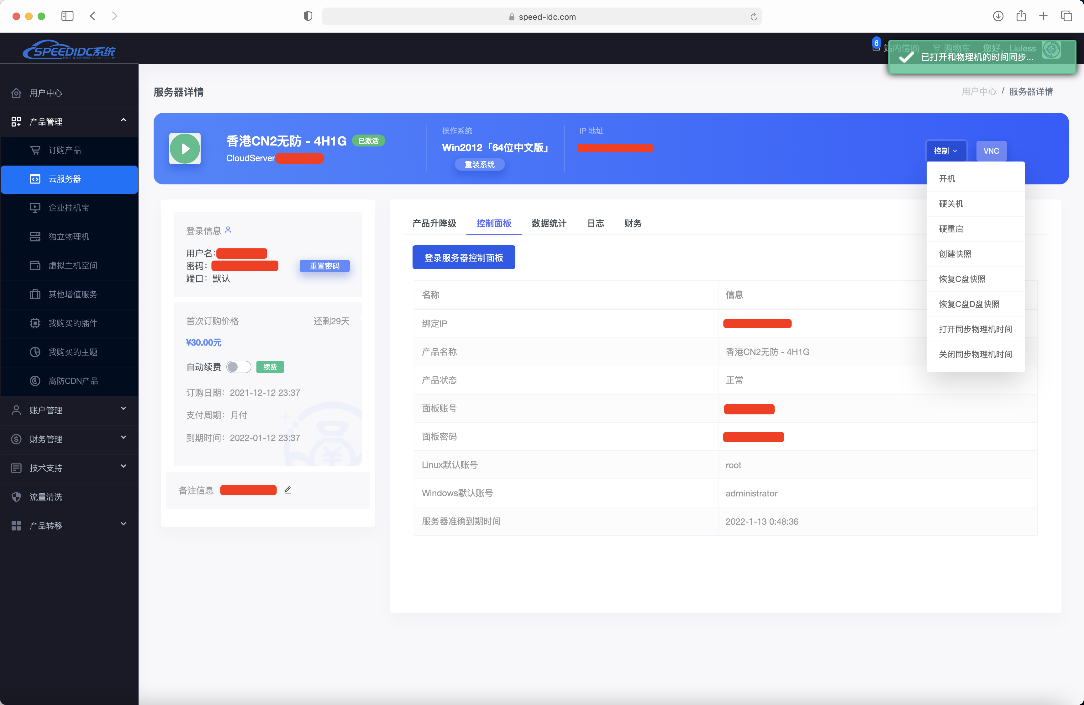Click the 其他增值服务 briefcase icon
This screenshot has width=1084, height=705.
tap(35, 294)
